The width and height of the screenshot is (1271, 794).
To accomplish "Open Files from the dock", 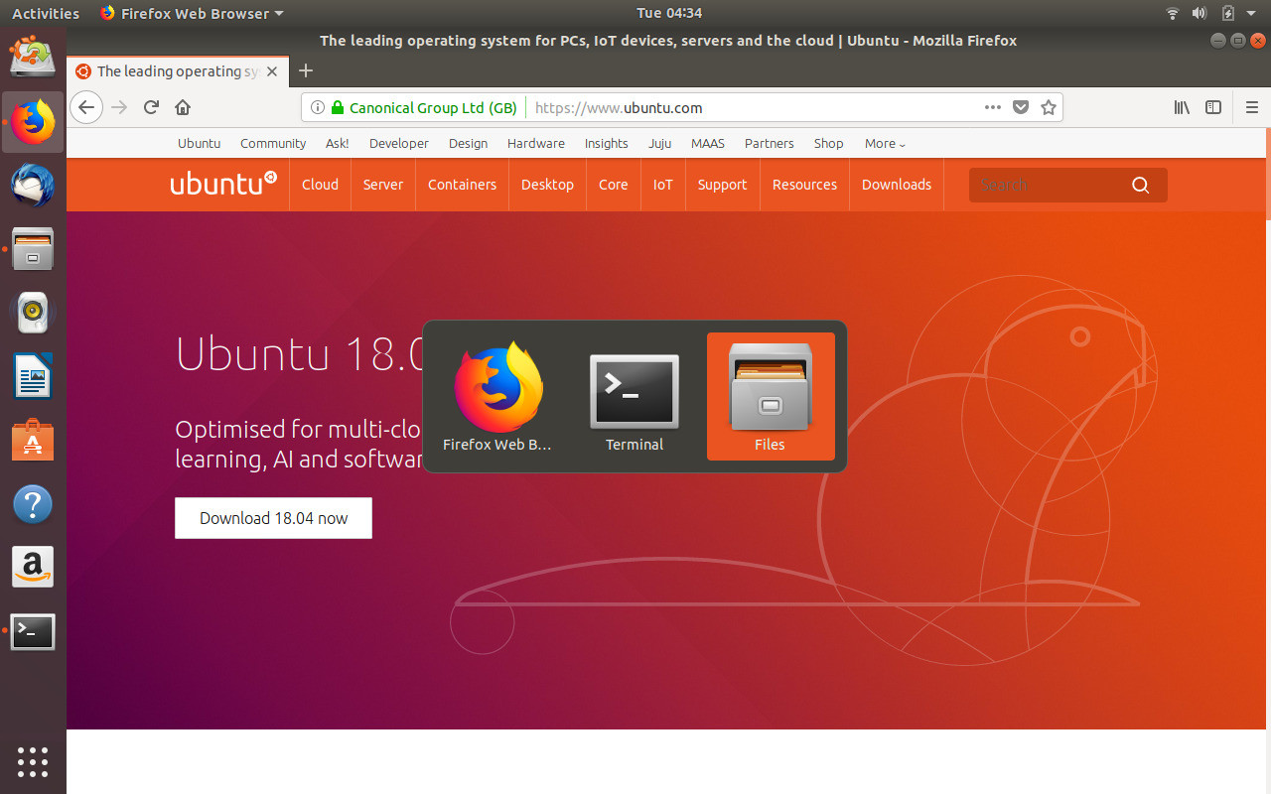I will click(33, 248).
